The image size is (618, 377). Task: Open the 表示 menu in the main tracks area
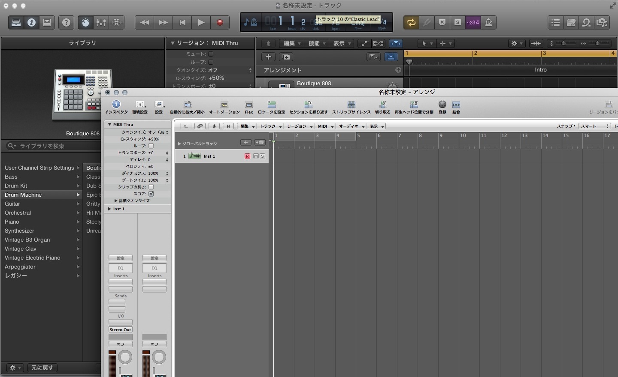tap(342, 43)
